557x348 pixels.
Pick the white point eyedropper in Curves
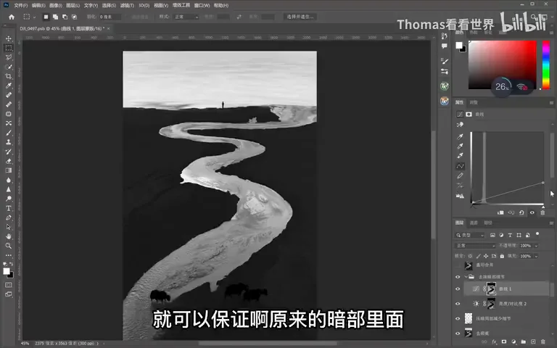coord(460,156)
